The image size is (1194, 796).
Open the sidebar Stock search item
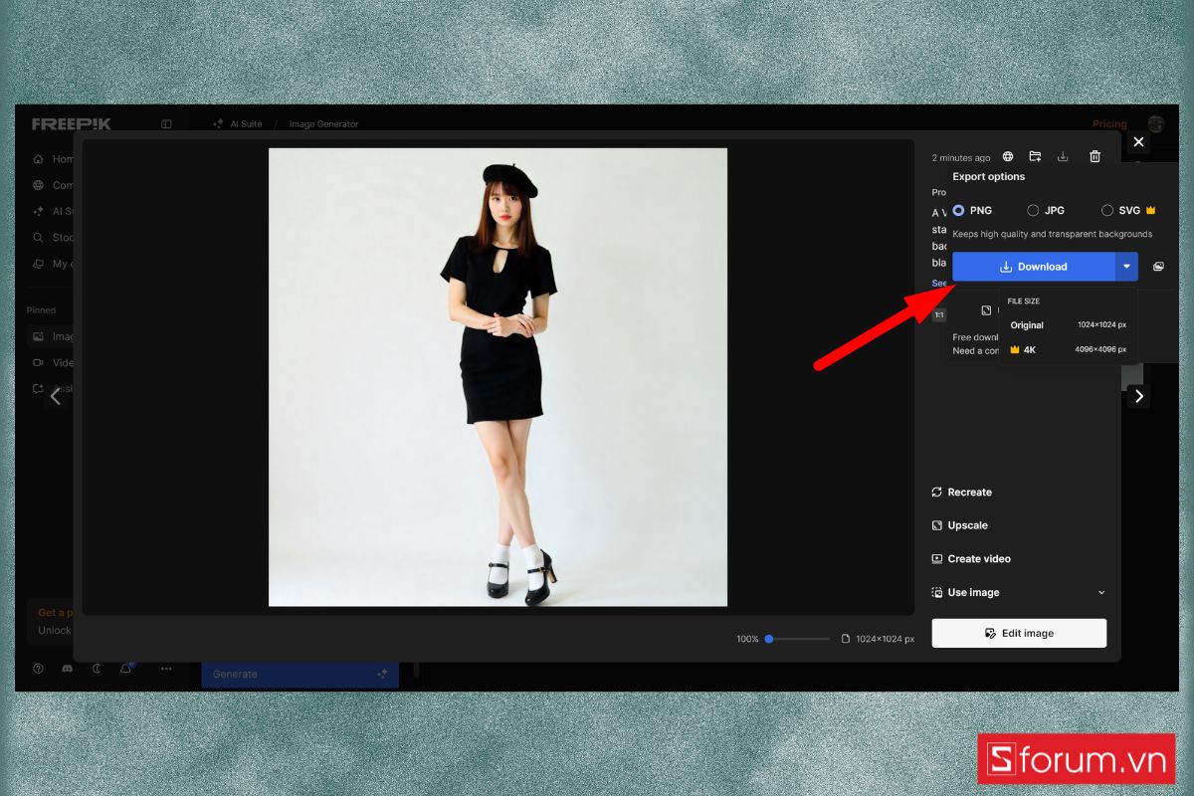54,238
